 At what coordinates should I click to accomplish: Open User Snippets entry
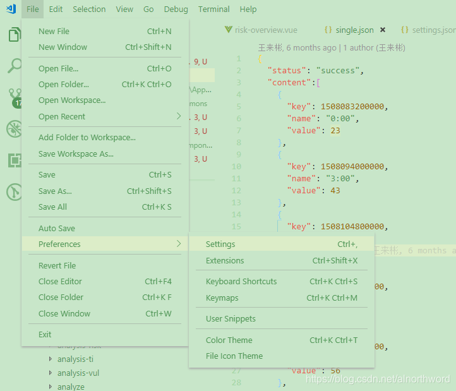coord(282,318)
